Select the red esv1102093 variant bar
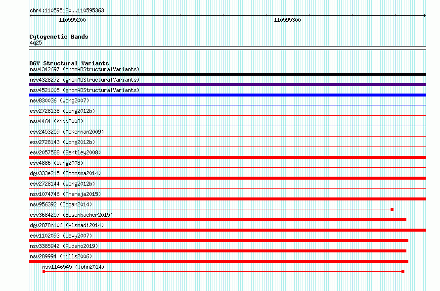The width and height of the screenshot is (440, 291). point(219,241)
